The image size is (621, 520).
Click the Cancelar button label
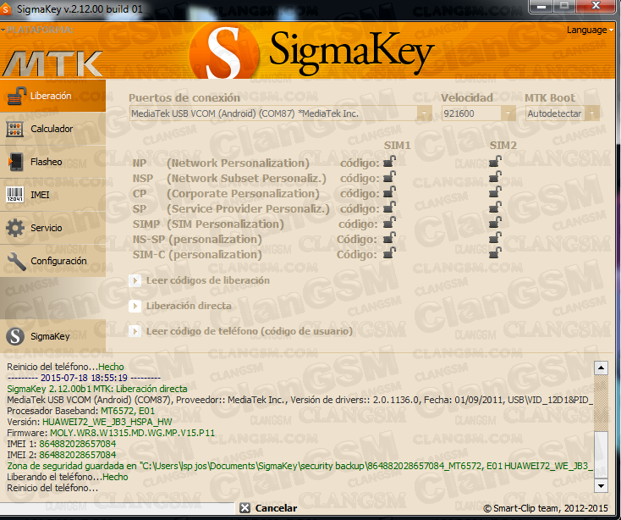coord(276,508)
